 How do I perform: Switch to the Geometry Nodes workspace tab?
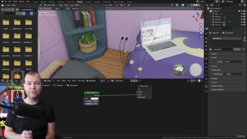coord(118,2)
